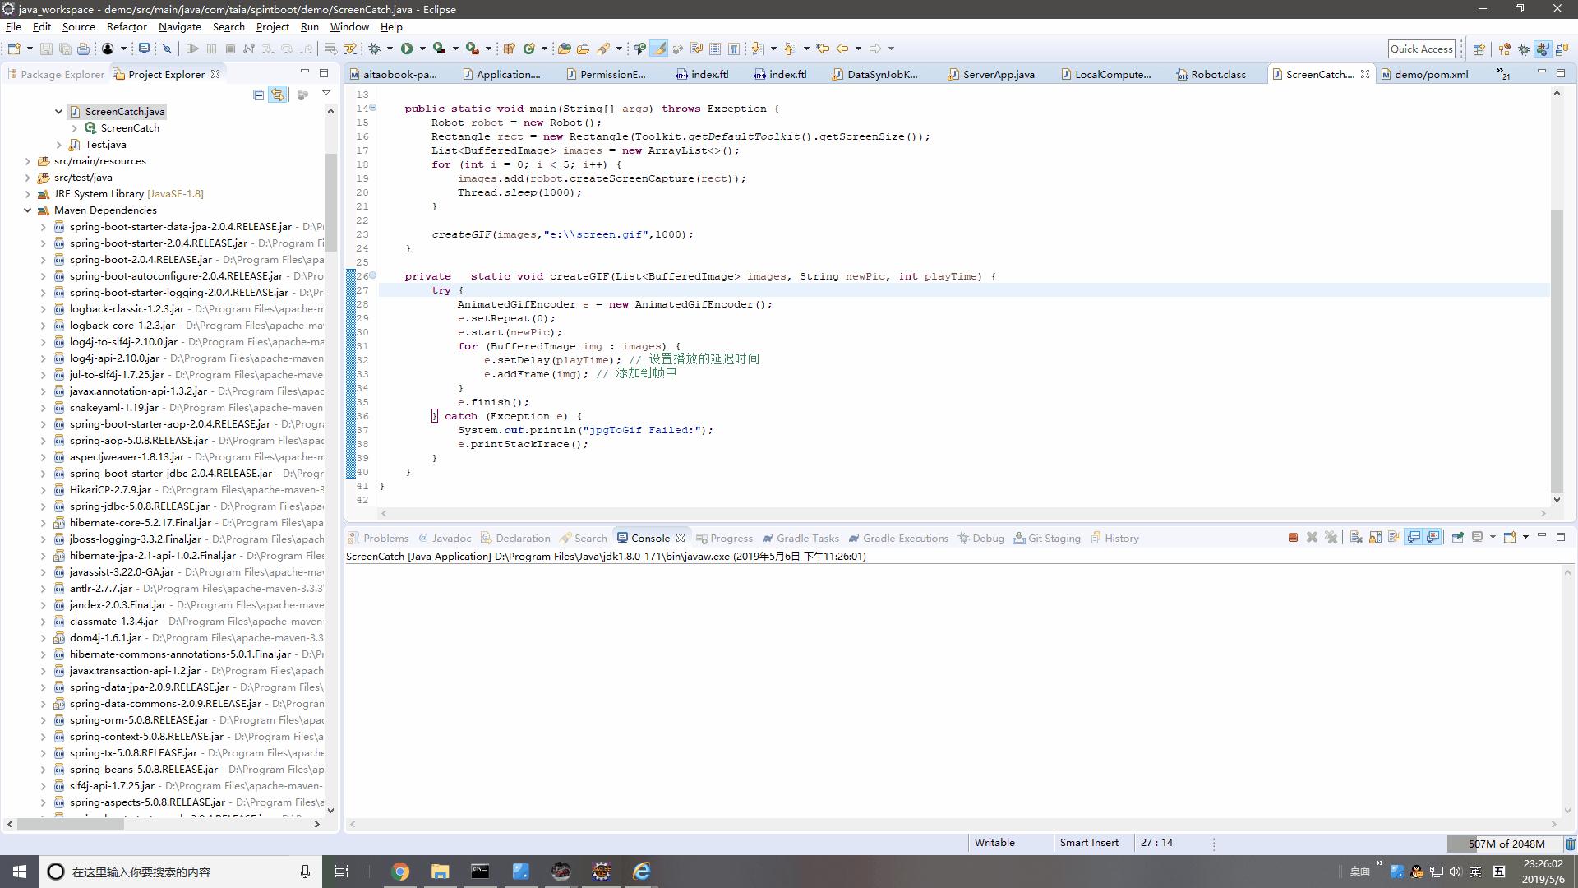Screen dimensions: 1578x888
Task: Toggle Mark Occurrences highlighter icon
Action: tap(658, 49)
